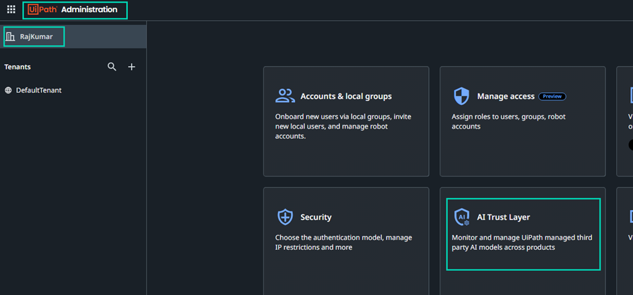Image resolution: width=633 pixels, height=295 pixels.
Task: Click the Accounts & local groups people icon
Action: click(286, 96)
